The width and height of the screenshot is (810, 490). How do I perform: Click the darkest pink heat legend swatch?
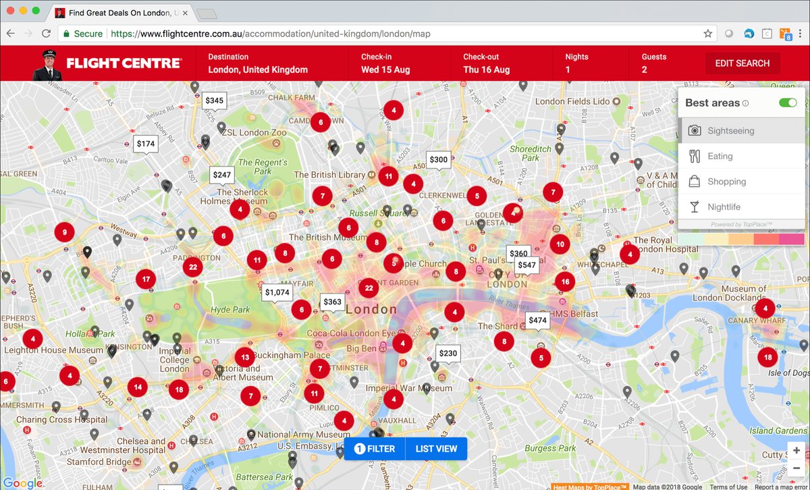pyautogui.click(x=792, y=239)
